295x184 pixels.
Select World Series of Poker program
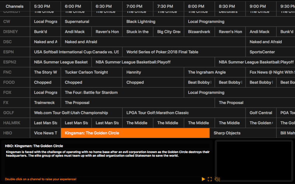click(x=184, y=52)
